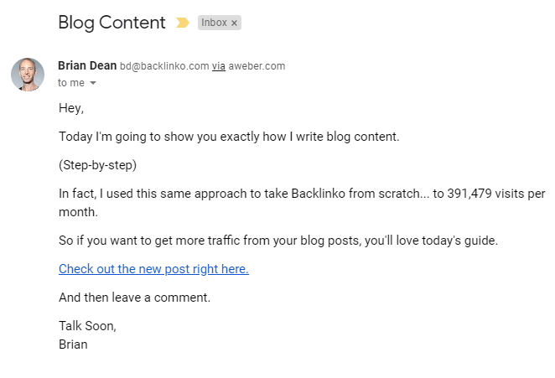Open the "Check out the new post" link
This screenshot has height=378, width=555.
153,269
